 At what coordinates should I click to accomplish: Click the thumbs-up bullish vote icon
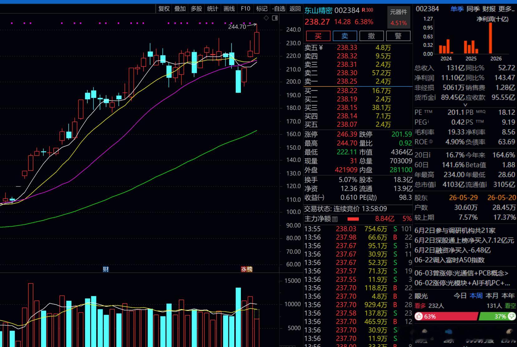tap(419, 316)
